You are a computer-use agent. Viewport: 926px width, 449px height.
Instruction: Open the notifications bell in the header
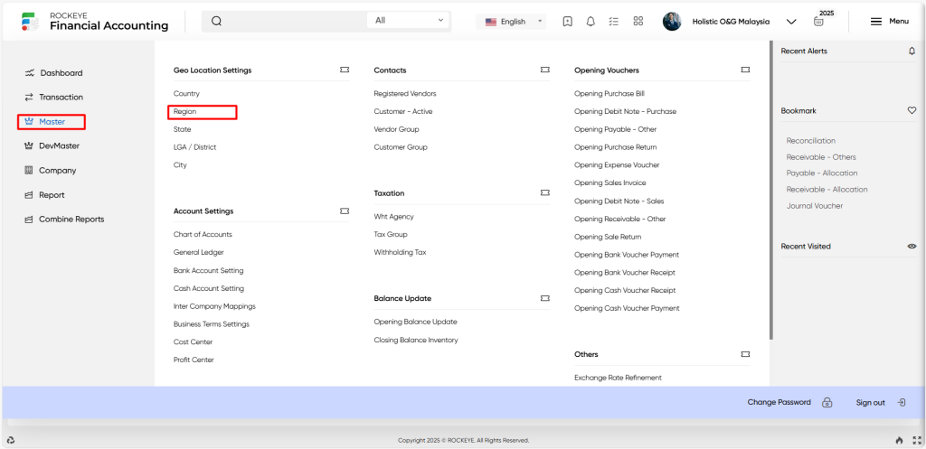[591, 22]
